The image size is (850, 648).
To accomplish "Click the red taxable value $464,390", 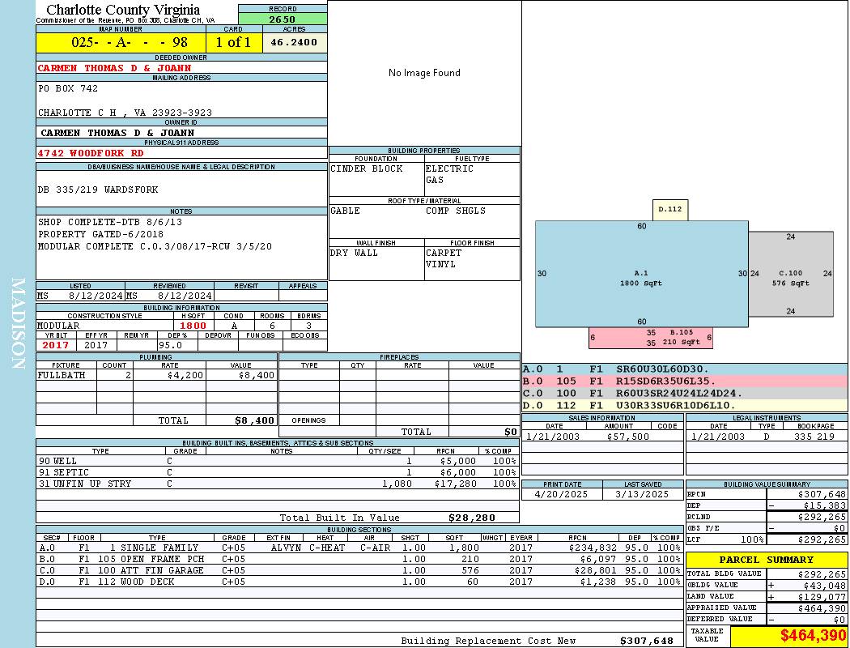I will 812,635.
